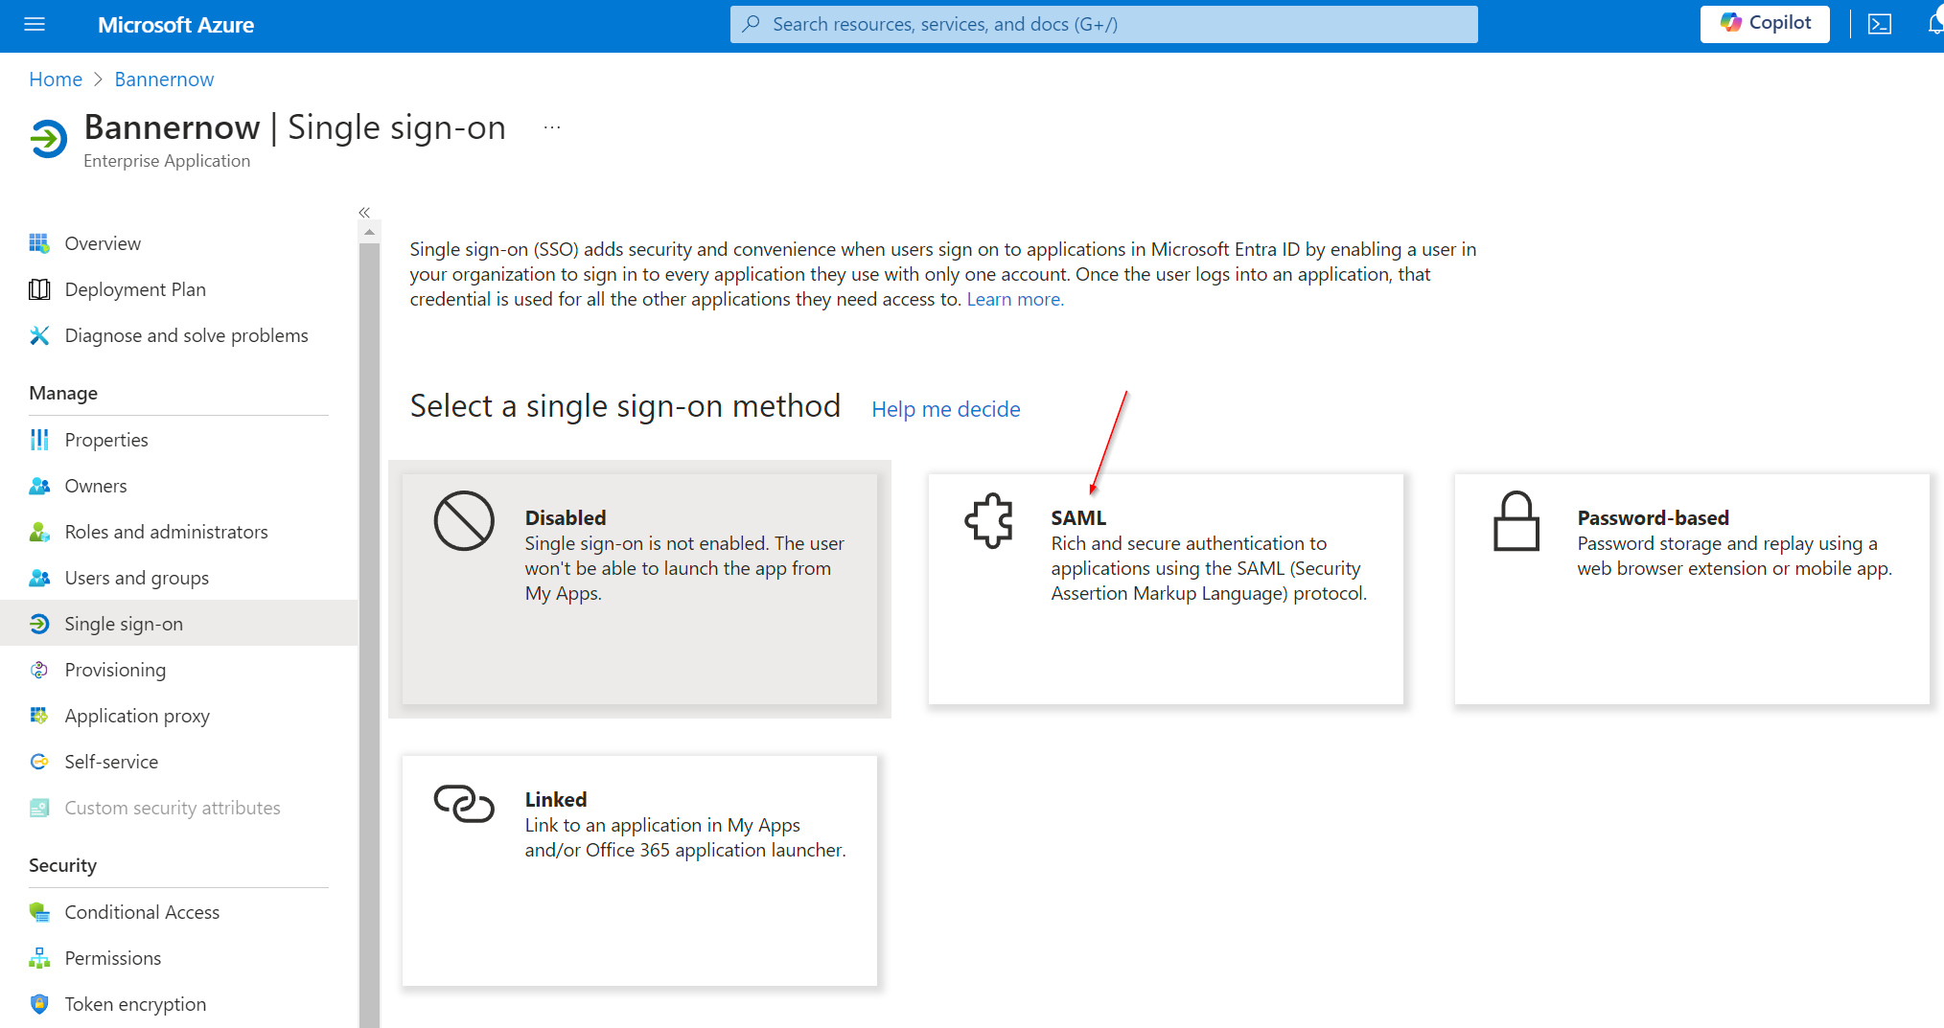The width and height of the screenshot is (1944, 1028).
Task: Select the Password-based method title
Action: 1654,518
